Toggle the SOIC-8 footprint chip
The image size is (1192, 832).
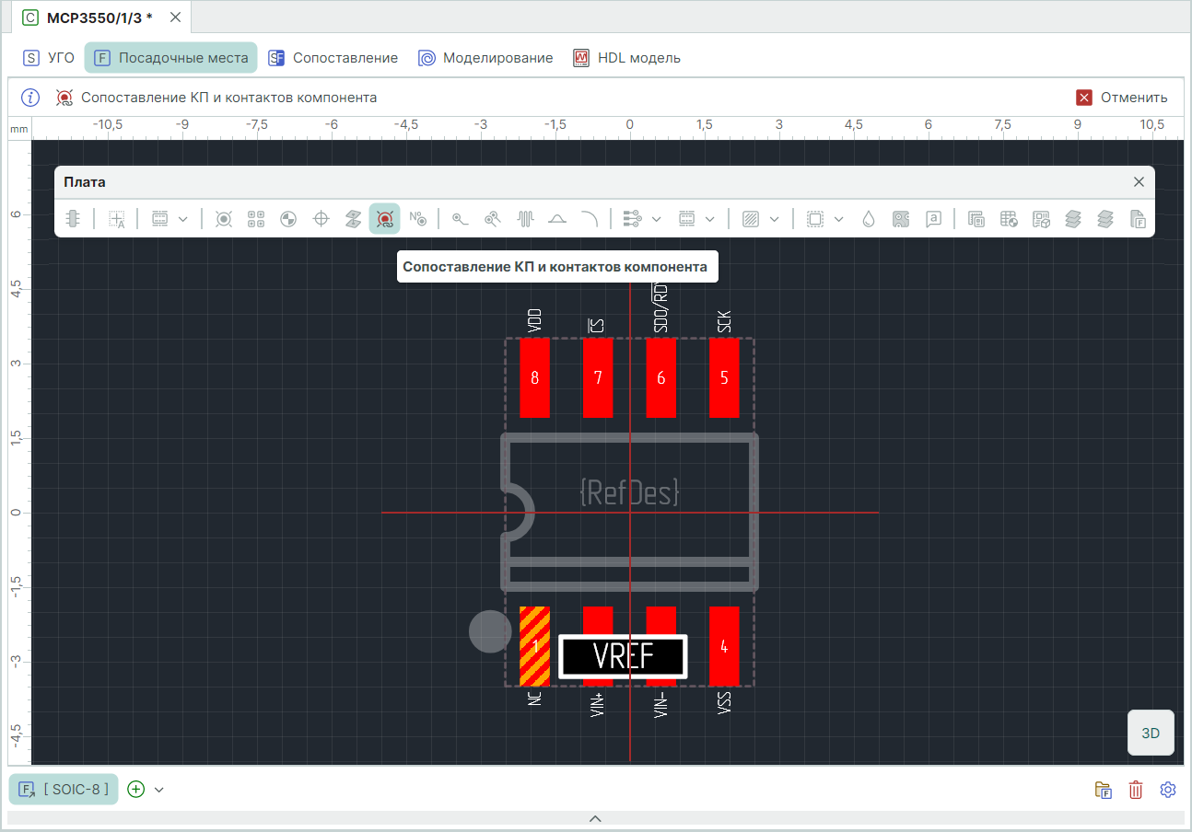pyautogui.click(x=64, y=790)
